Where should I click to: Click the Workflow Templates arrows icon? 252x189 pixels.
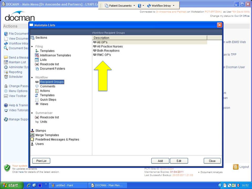[37, 95]
